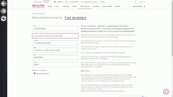Image resolution: width=173 pixels, height=97 pixels.
Task: Open the 'Устройства' menu item
Action: [66, 6]
